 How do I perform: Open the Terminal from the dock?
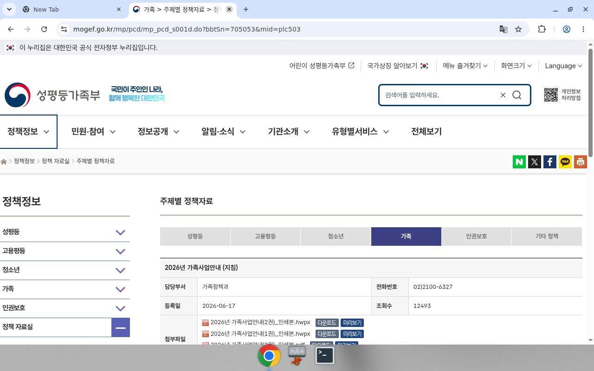(325, 356)
